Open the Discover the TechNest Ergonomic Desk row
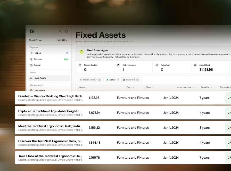 (123, 143)
